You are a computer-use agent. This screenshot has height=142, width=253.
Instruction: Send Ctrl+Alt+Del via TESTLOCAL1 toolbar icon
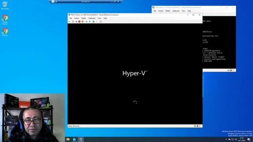click(70, 22)
